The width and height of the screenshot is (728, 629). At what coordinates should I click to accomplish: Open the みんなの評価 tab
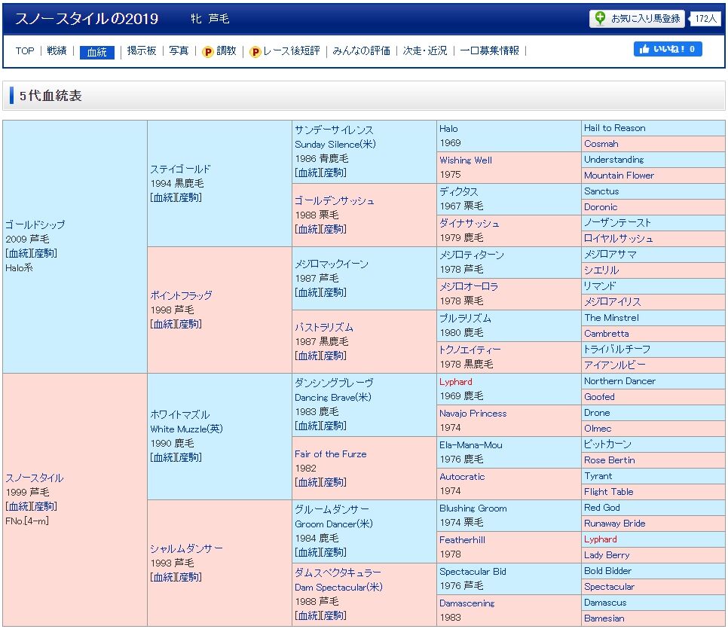(x=361, y=50)
